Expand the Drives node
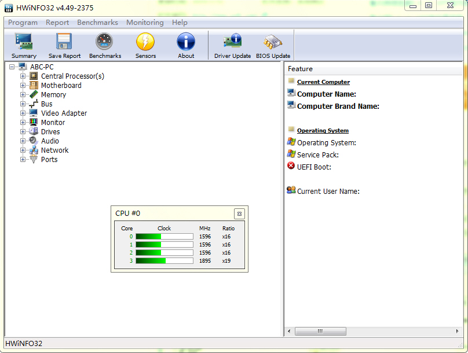 (23, 132)
